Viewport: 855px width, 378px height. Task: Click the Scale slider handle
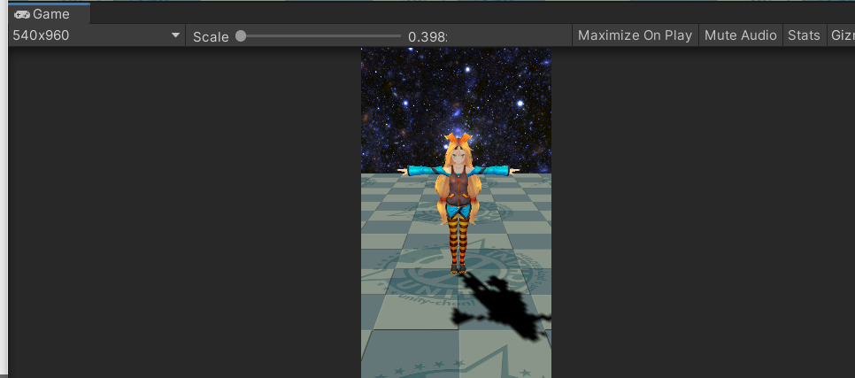(241, 36)
